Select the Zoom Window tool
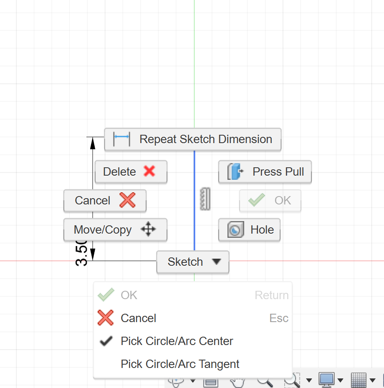384x388 pixels. [292, 382]
